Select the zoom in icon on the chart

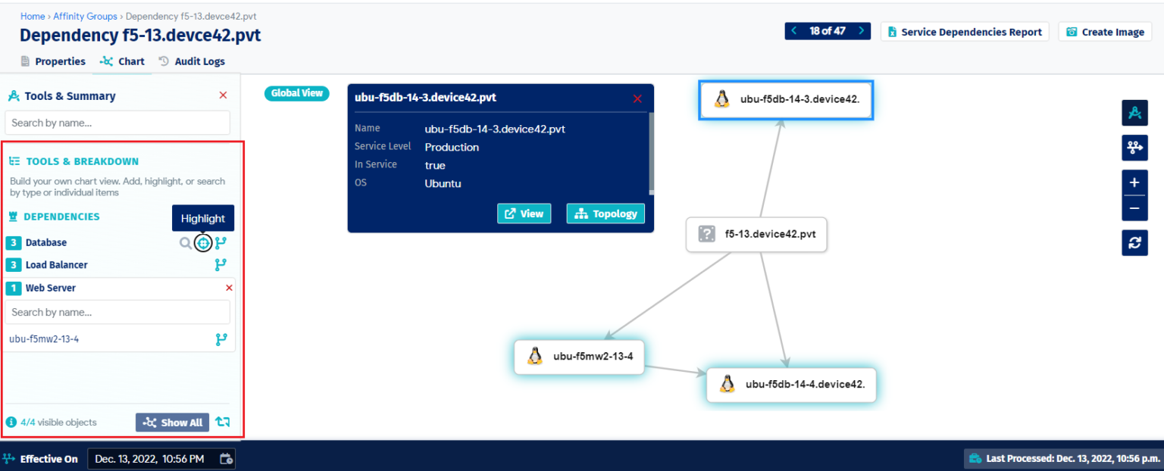[1134, 182]
